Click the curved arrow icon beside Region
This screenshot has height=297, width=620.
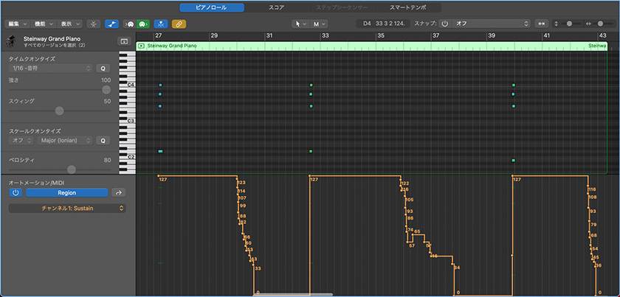118,192
